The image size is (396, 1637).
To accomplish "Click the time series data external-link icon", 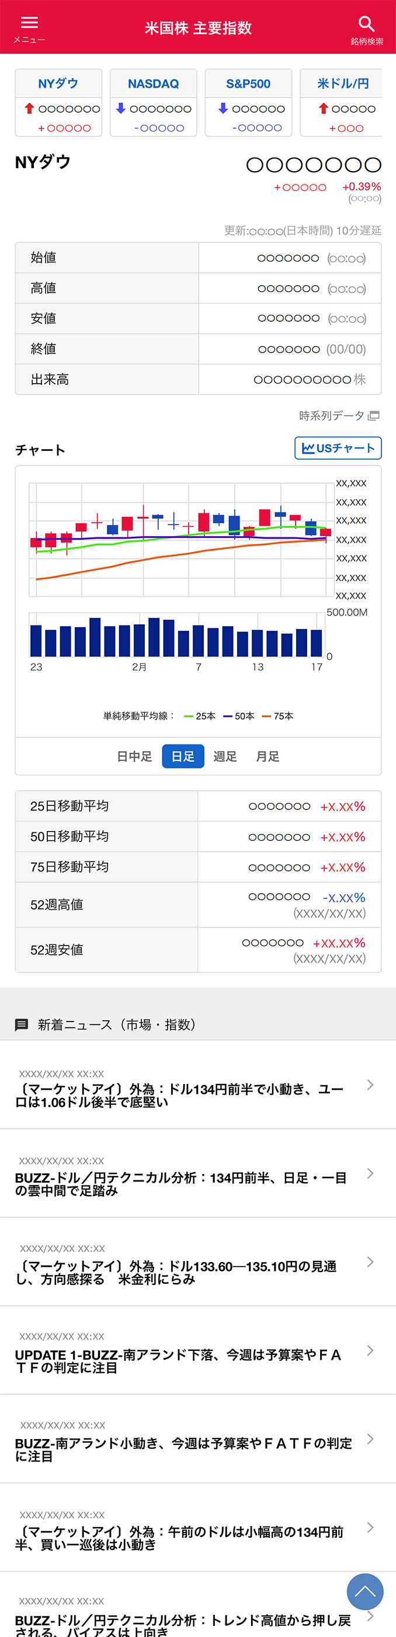I will pos(374,416).
